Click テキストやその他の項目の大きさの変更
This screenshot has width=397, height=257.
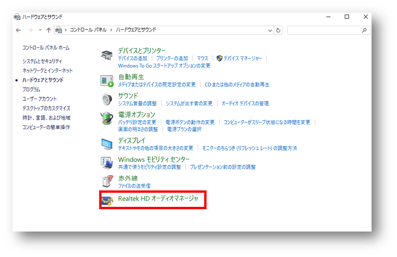click(156, 148)
